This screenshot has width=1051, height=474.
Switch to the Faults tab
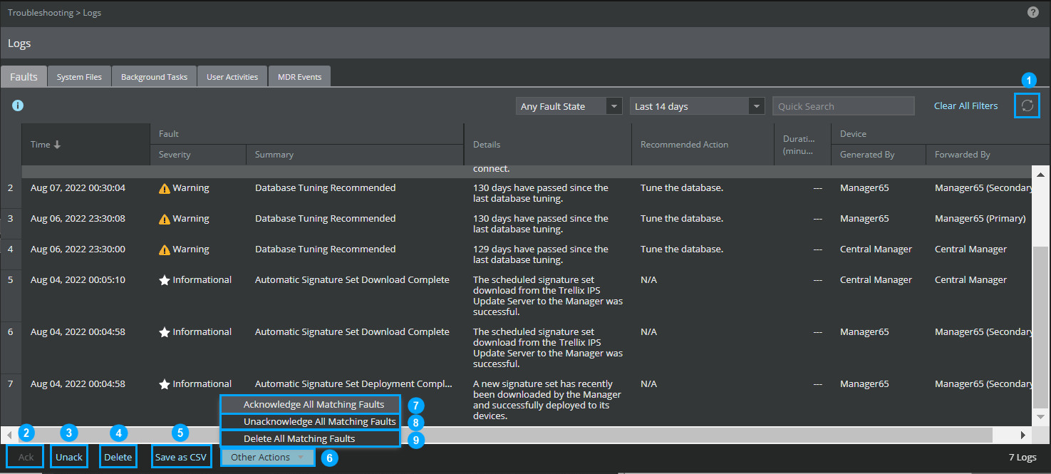coord(24,76)
